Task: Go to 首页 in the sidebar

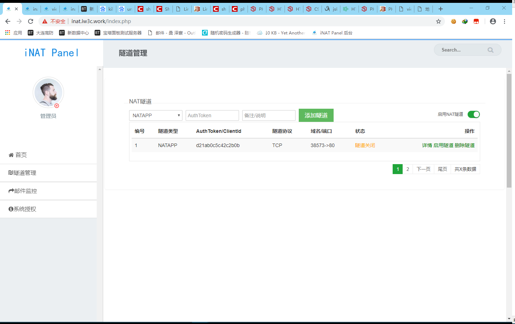Action: (48, 155)
